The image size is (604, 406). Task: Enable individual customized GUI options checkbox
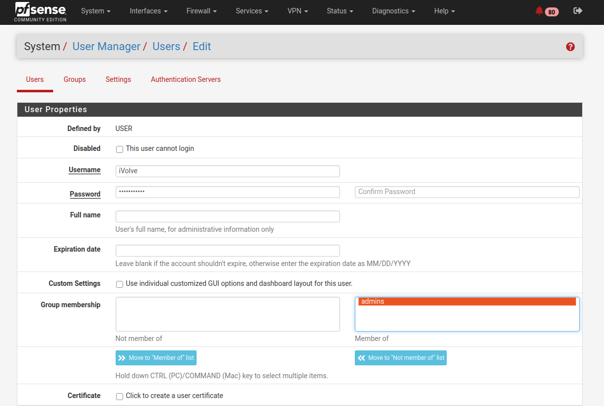(120, 284)
